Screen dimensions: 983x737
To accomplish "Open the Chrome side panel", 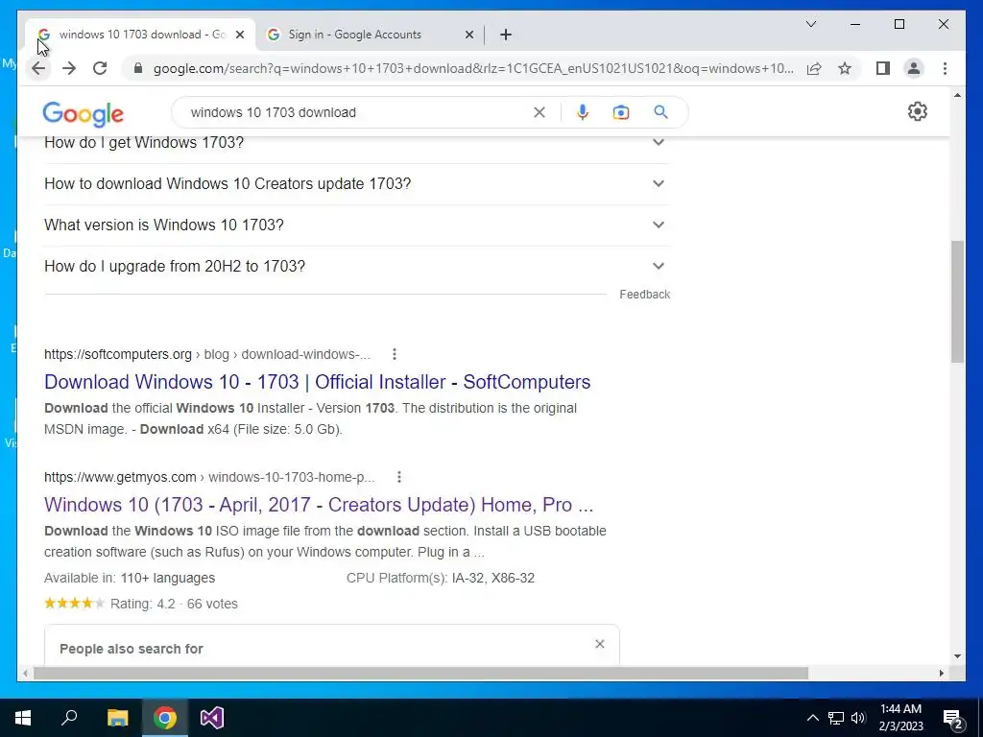I will [883, 68].
